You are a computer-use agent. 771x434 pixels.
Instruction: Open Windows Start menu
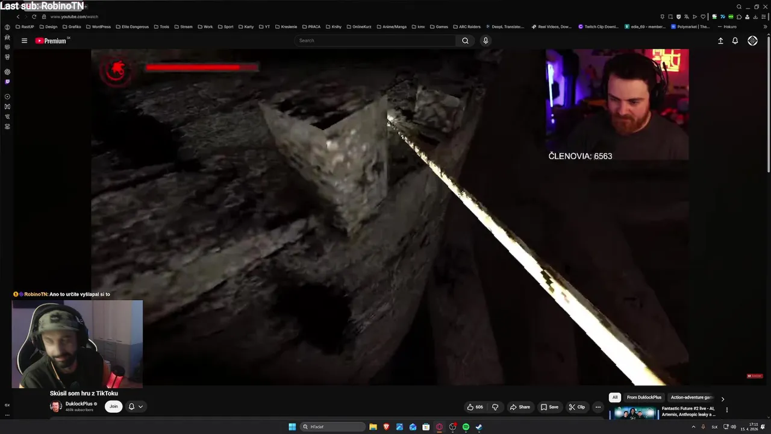[x=292, y=427]
